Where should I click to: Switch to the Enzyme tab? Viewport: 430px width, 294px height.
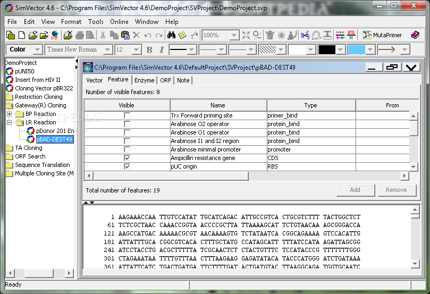[x=145, y=80]
